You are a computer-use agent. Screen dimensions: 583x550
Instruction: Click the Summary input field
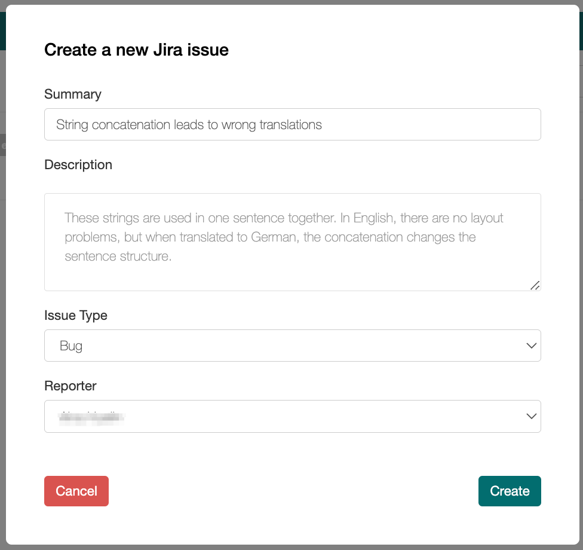click(x=292, y=124)
